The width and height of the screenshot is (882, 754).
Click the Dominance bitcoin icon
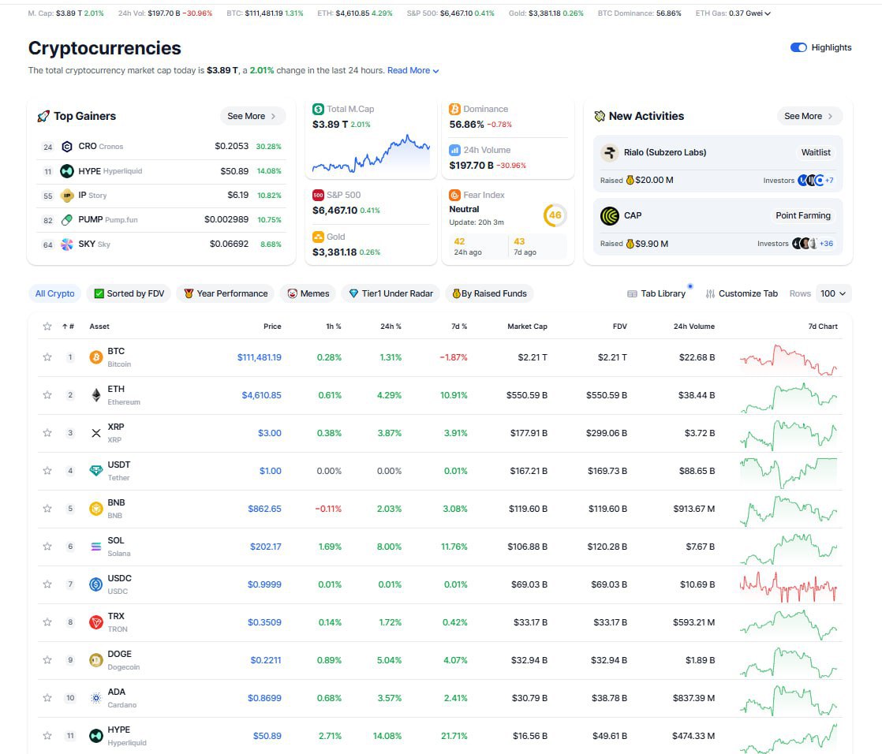(x=454, y=109)
